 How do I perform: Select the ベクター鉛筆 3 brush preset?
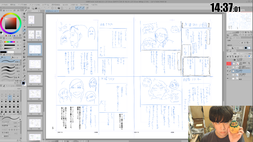coord(11,65)
